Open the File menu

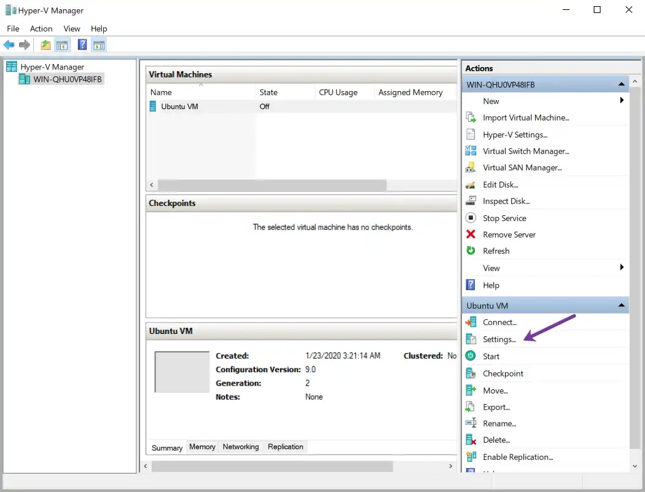pyautogui.click(x=13, y=28)
